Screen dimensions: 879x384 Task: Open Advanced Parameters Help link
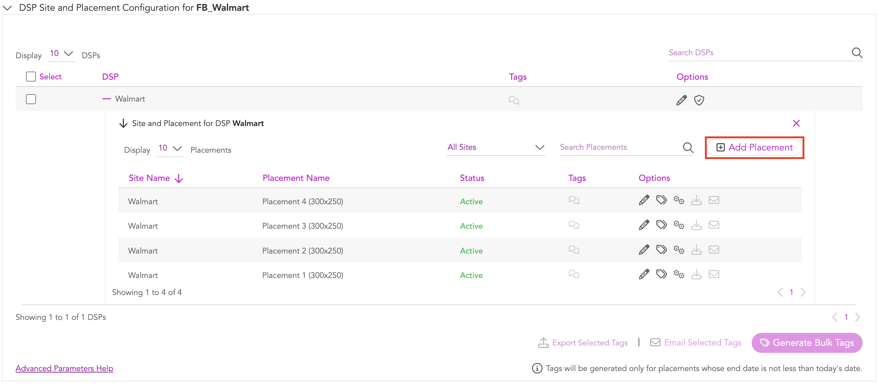click(64, 368)
